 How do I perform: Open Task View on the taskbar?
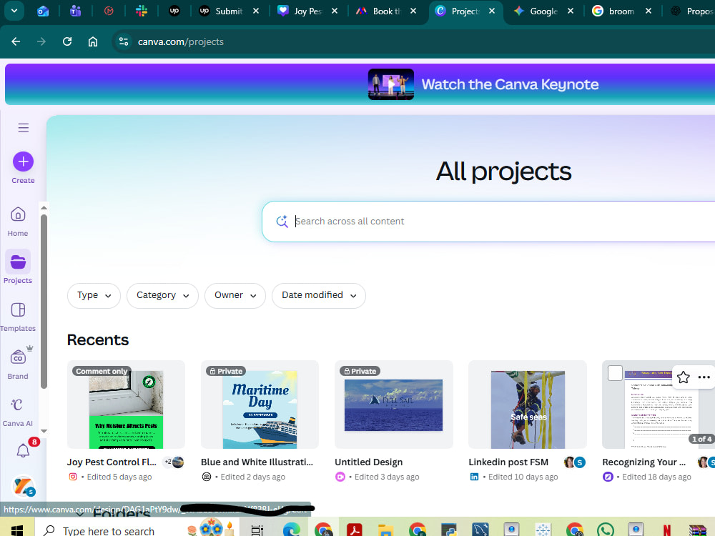pos(257,530)
